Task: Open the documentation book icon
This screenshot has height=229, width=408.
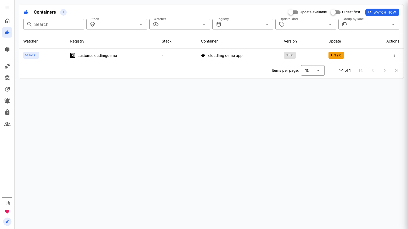Action: (x=7, y=203)
